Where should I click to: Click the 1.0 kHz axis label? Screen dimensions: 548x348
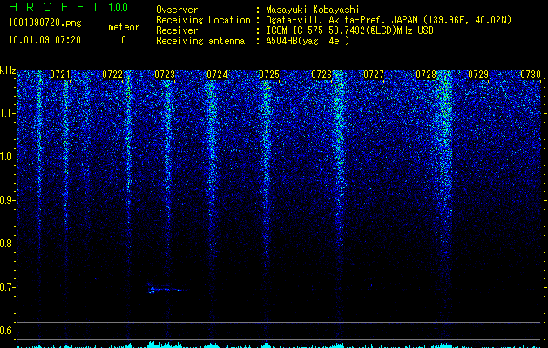click(x=6, y=157)
